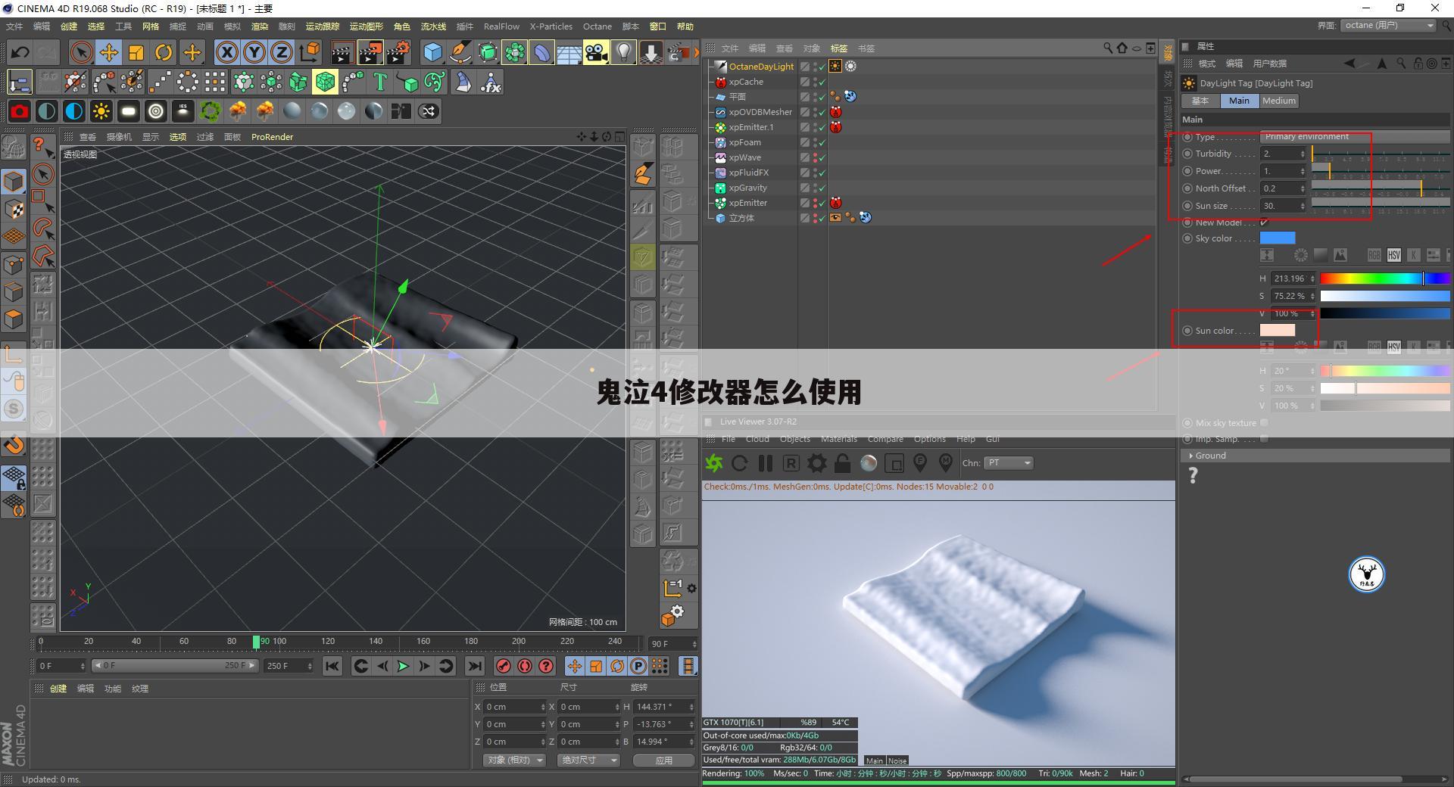1454x787 pixels.
Task: Click the Octane sun daylight icon
Action: (101, 111)
